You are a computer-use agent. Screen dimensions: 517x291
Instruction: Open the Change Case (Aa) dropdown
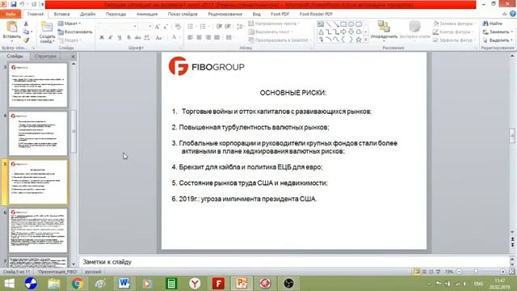point(160,38)
